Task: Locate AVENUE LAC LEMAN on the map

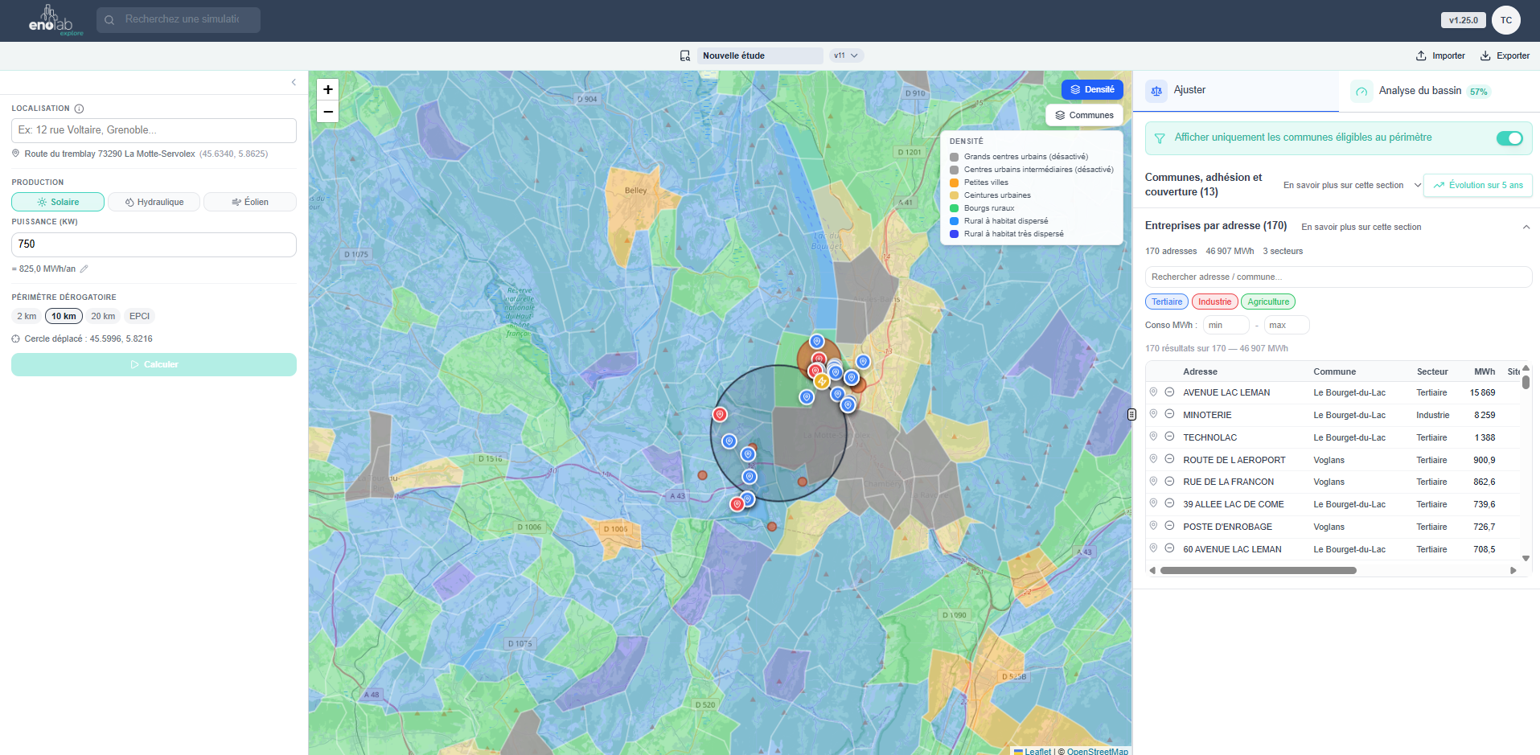Action: pyautogui.click(x=1153, y=392)
